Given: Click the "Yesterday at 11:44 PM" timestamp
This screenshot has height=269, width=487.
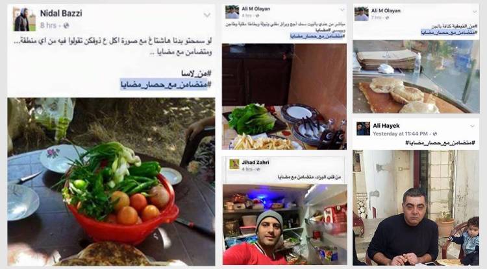Looking at the screenshot, I should pos(400,134).
